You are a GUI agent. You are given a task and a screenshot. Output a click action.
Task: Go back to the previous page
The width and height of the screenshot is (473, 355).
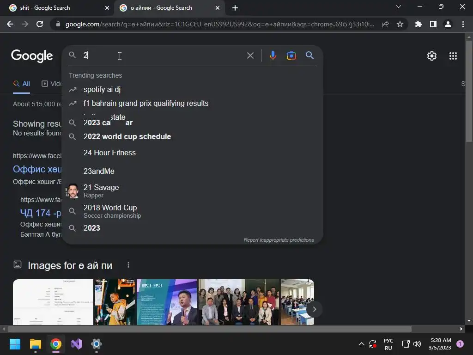tap(10, 24)
